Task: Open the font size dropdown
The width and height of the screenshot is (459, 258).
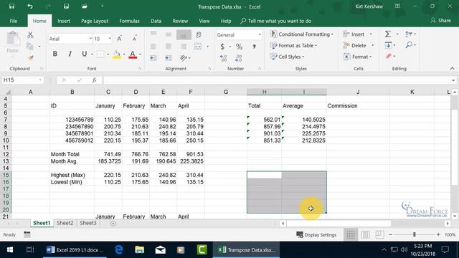Action: pyautogui.click(x=110, y=39)
